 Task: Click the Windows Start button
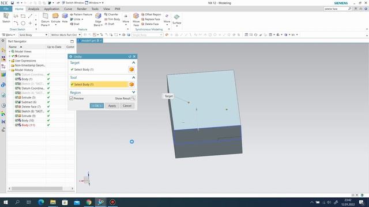point(6,202)
